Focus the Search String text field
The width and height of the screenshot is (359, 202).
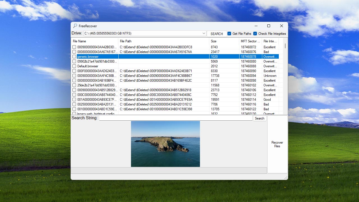pyautogui.click(x=176, y=118)
